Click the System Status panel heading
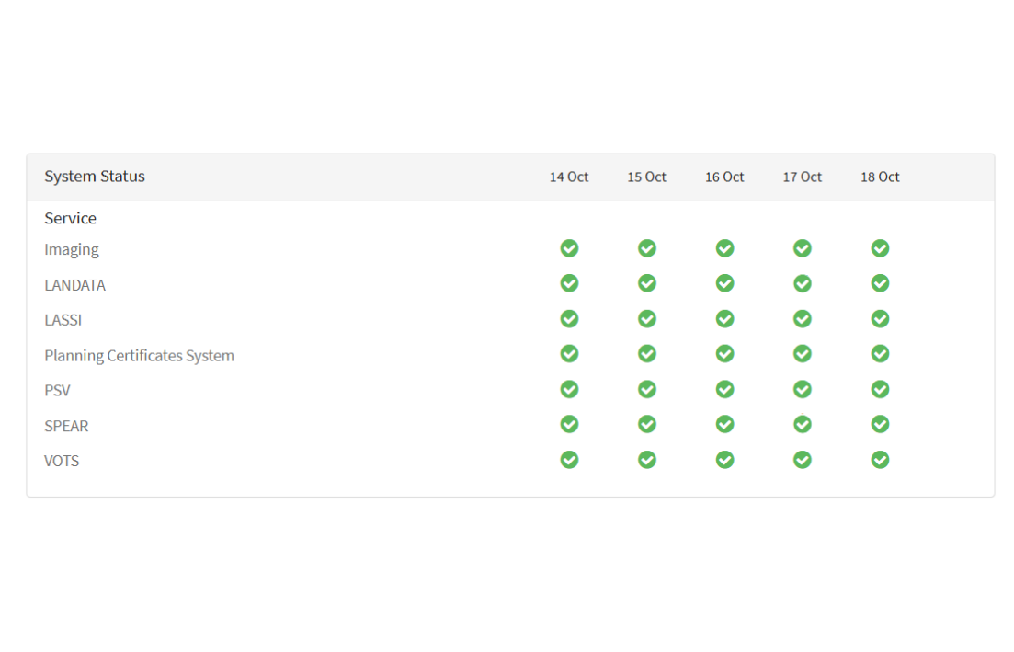Screen dimensions: 1014x652 pyautogui.click(x=95, y=177)
